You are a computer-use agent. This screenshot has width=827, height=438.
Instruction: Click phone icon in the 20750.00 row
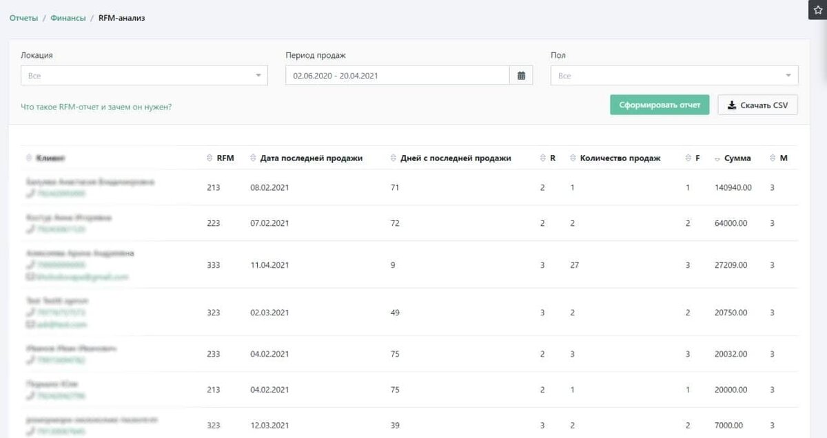point(30,313)
